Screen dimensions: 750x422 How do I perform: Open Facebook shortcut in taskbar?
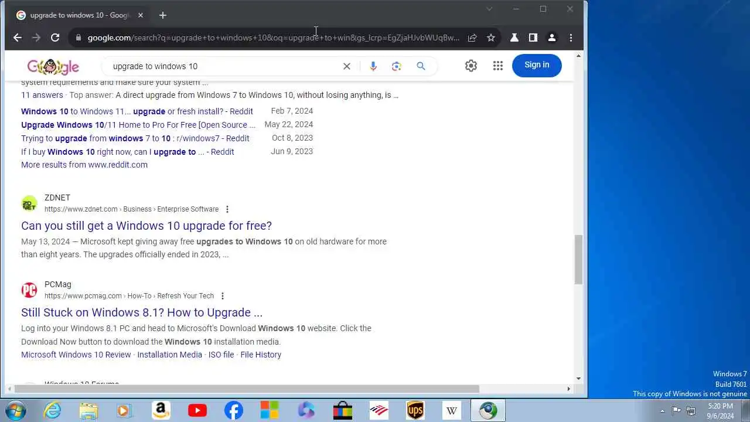234,411
